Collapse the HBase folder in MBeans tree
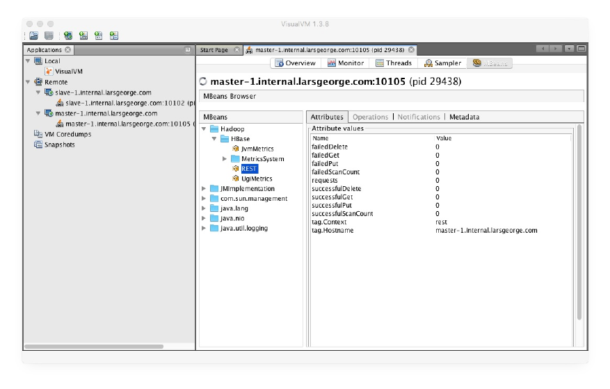 pyautogui.click(x=214, y=139)
